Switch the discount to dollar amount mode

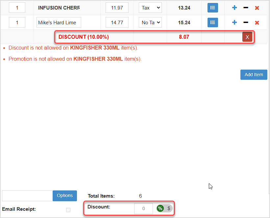point(169,208)
